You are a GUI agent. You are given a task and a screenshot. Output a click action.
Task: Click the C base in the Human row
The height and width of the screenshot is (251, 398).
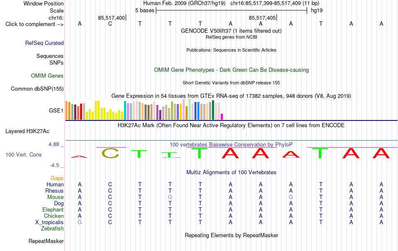pyautogui.click(x=110, y=184)
